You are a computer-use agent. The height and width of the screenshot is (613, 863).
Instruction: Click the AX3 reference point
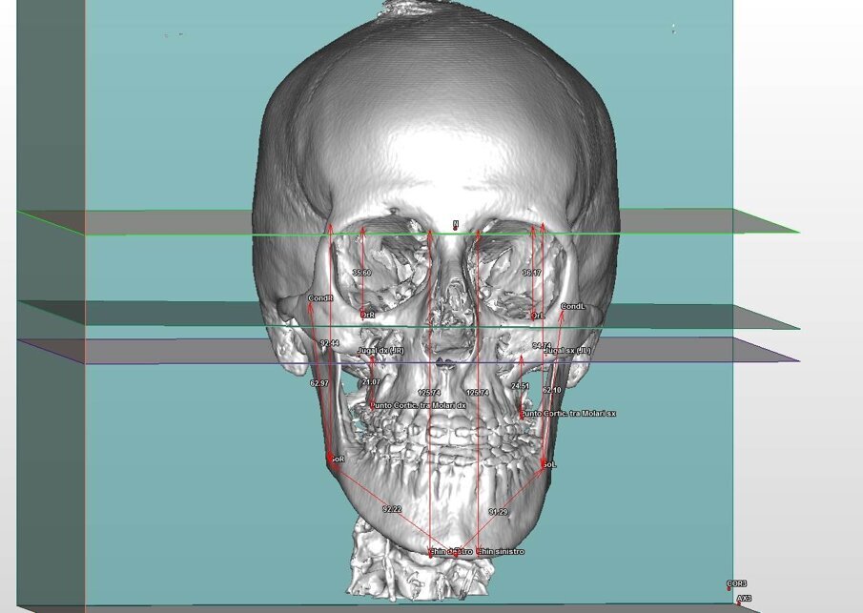pyautogui.click(x=744, y=599)
